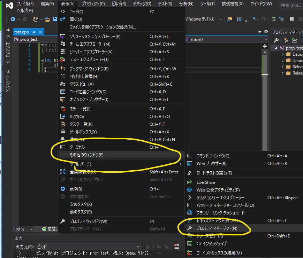Choose コマンド ウィンドウ(C) from the submenu
303x258 pixels.
pyautogui.click(x=244, y=156)
